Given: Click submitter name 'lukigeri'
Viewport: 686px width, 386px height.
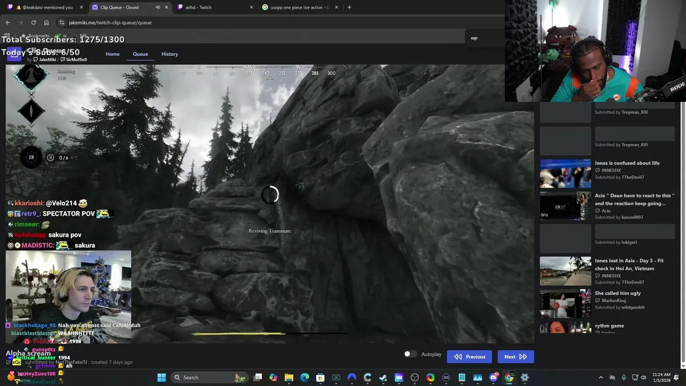Looking at the screenshot, I should (x=629, y=242).
